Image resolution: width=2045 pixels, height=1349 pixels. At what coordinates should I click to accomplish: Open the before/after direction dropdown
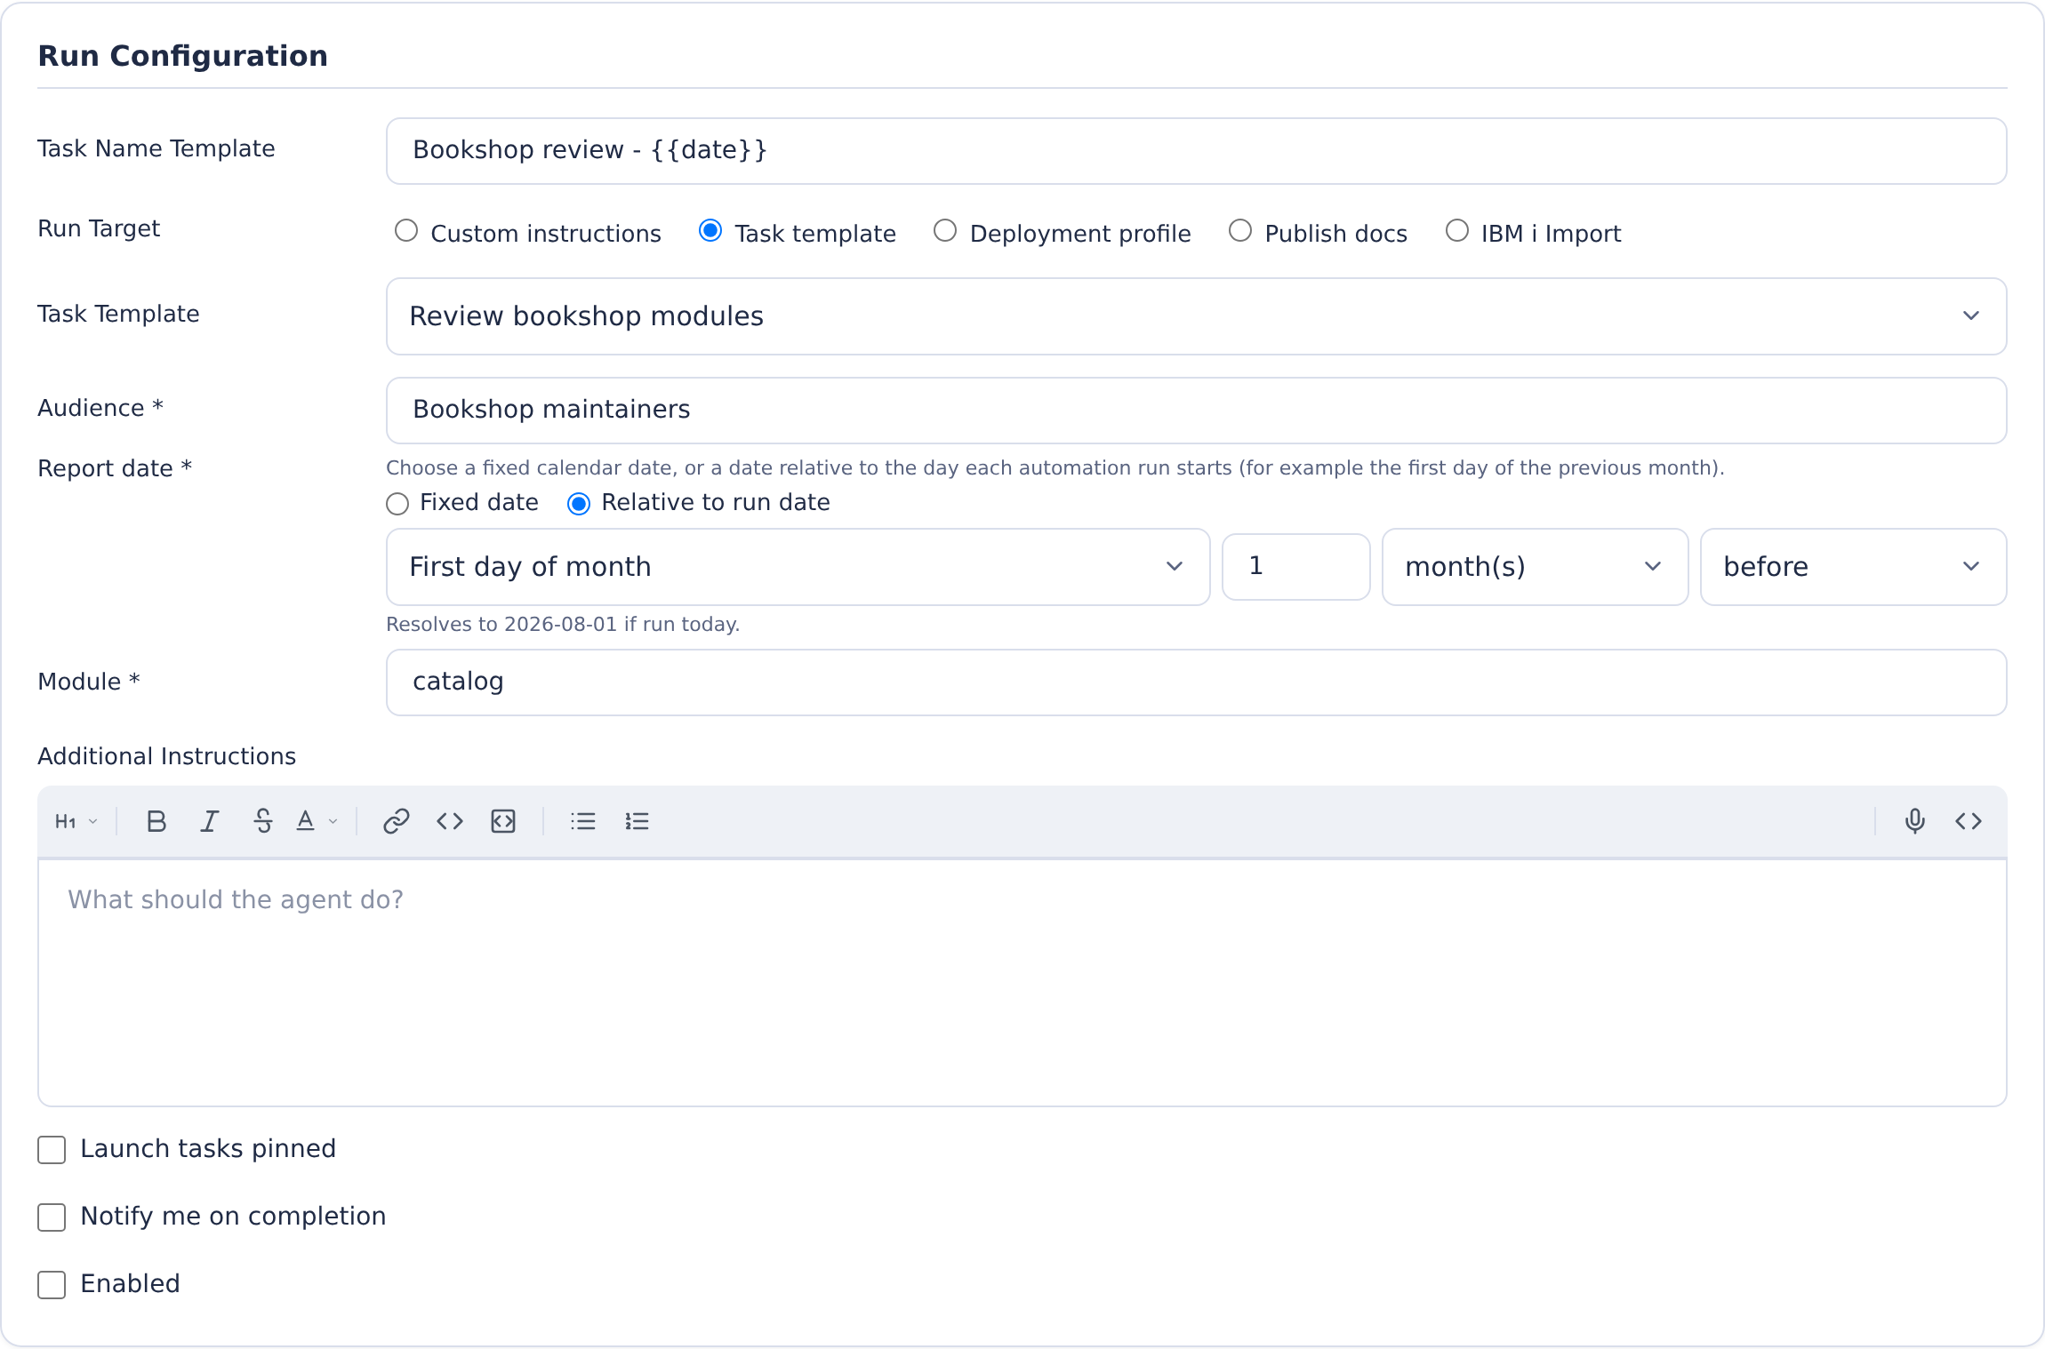click(x=1853, y=567)
